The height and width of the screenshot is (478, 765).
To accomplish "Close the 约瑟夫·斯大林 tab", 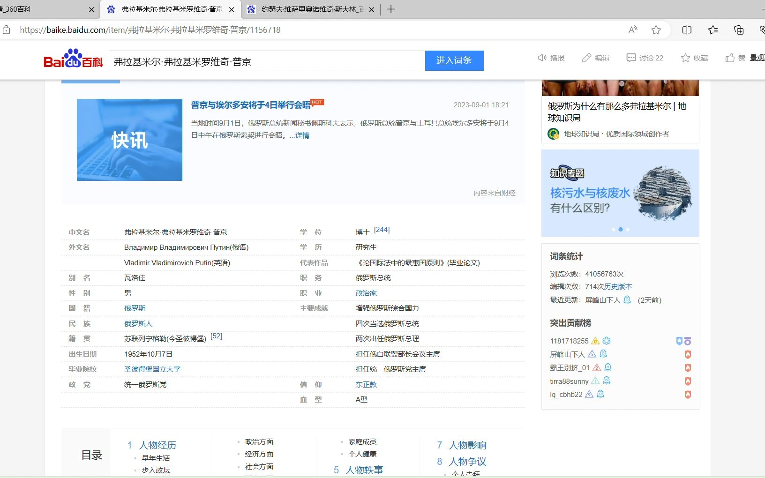I will pos(372,9).
